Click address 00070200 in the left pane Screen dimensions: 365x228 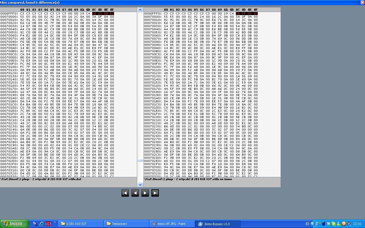(9, 117)
